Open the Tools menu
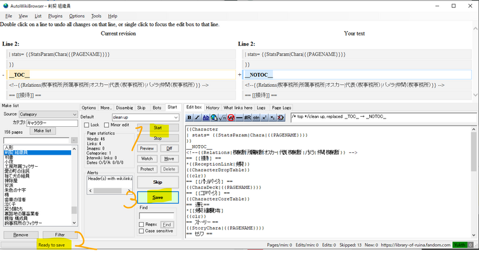Screen dimensions: 479x253 (x=96, y=16)
